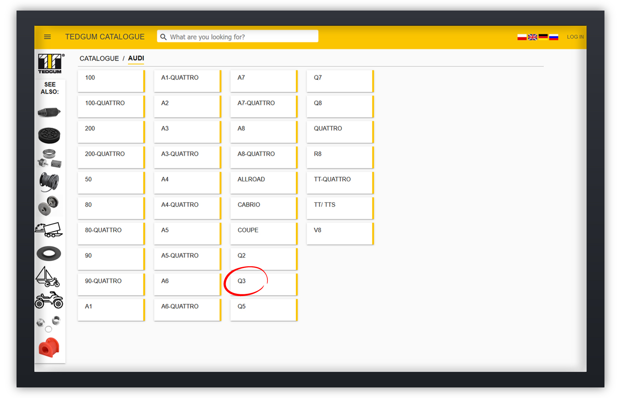Choose the 80 model card
Image resolution: width=621 pixels, height=398 pixels.
pyautogui.click(x=111, y=208)
